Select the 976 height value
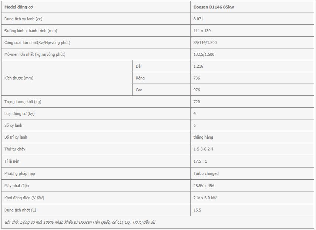 coord(196,90)
